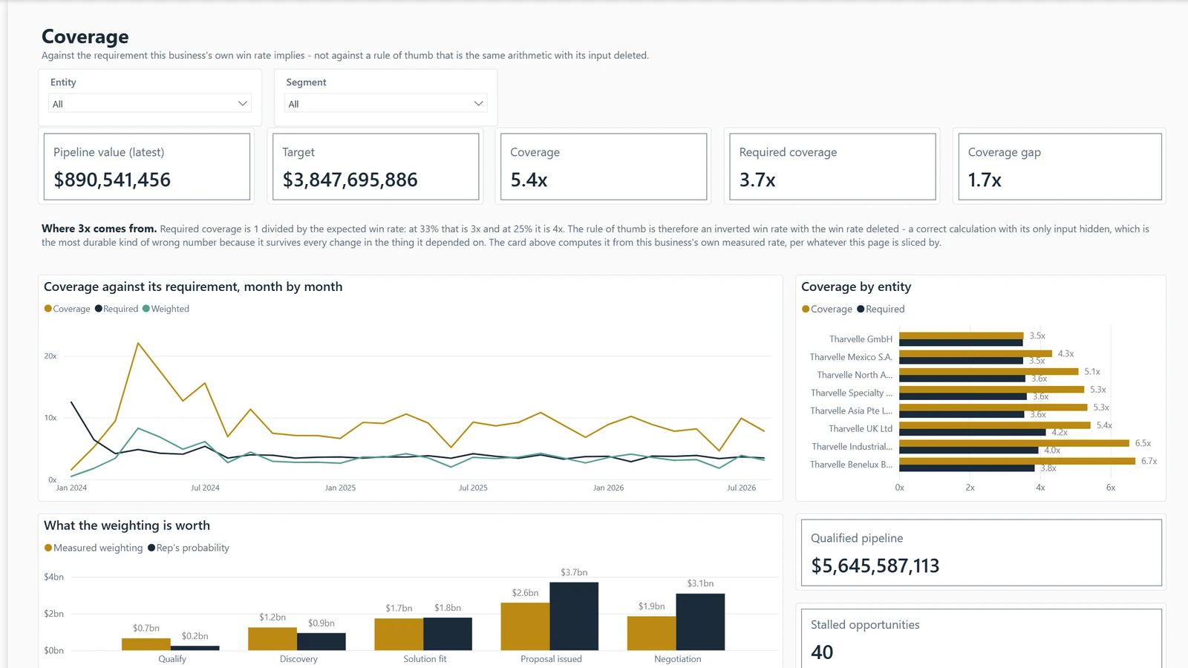The image size is (1188, 668).
Task: Select the Coverage gap 1.7x card
Action: click(x=1060, y=166)
